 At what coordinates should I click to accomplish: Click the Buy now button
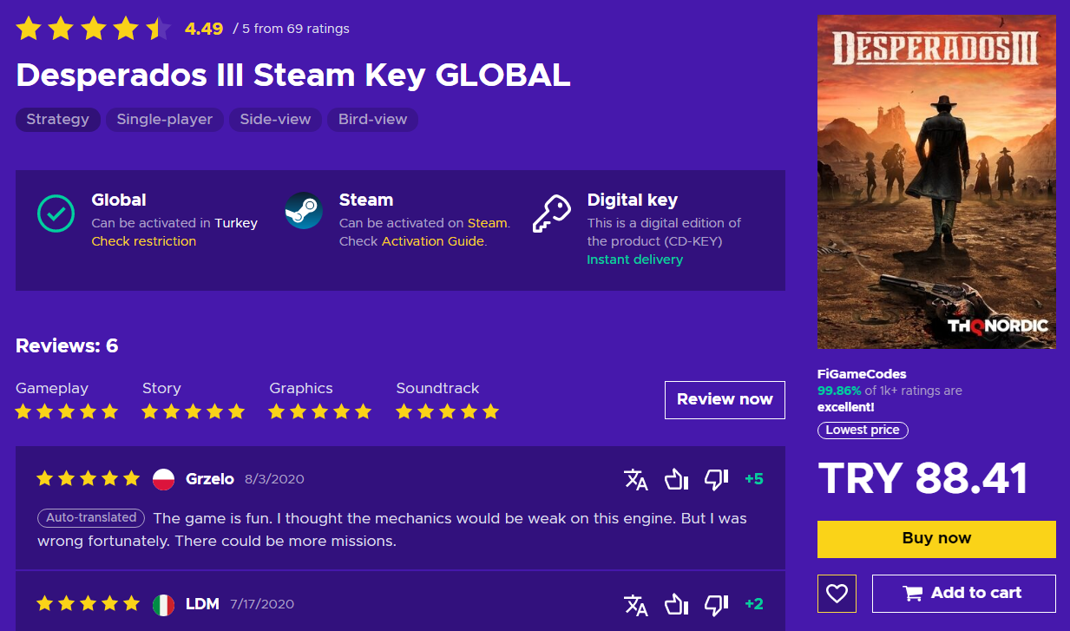tap(936, 538)
